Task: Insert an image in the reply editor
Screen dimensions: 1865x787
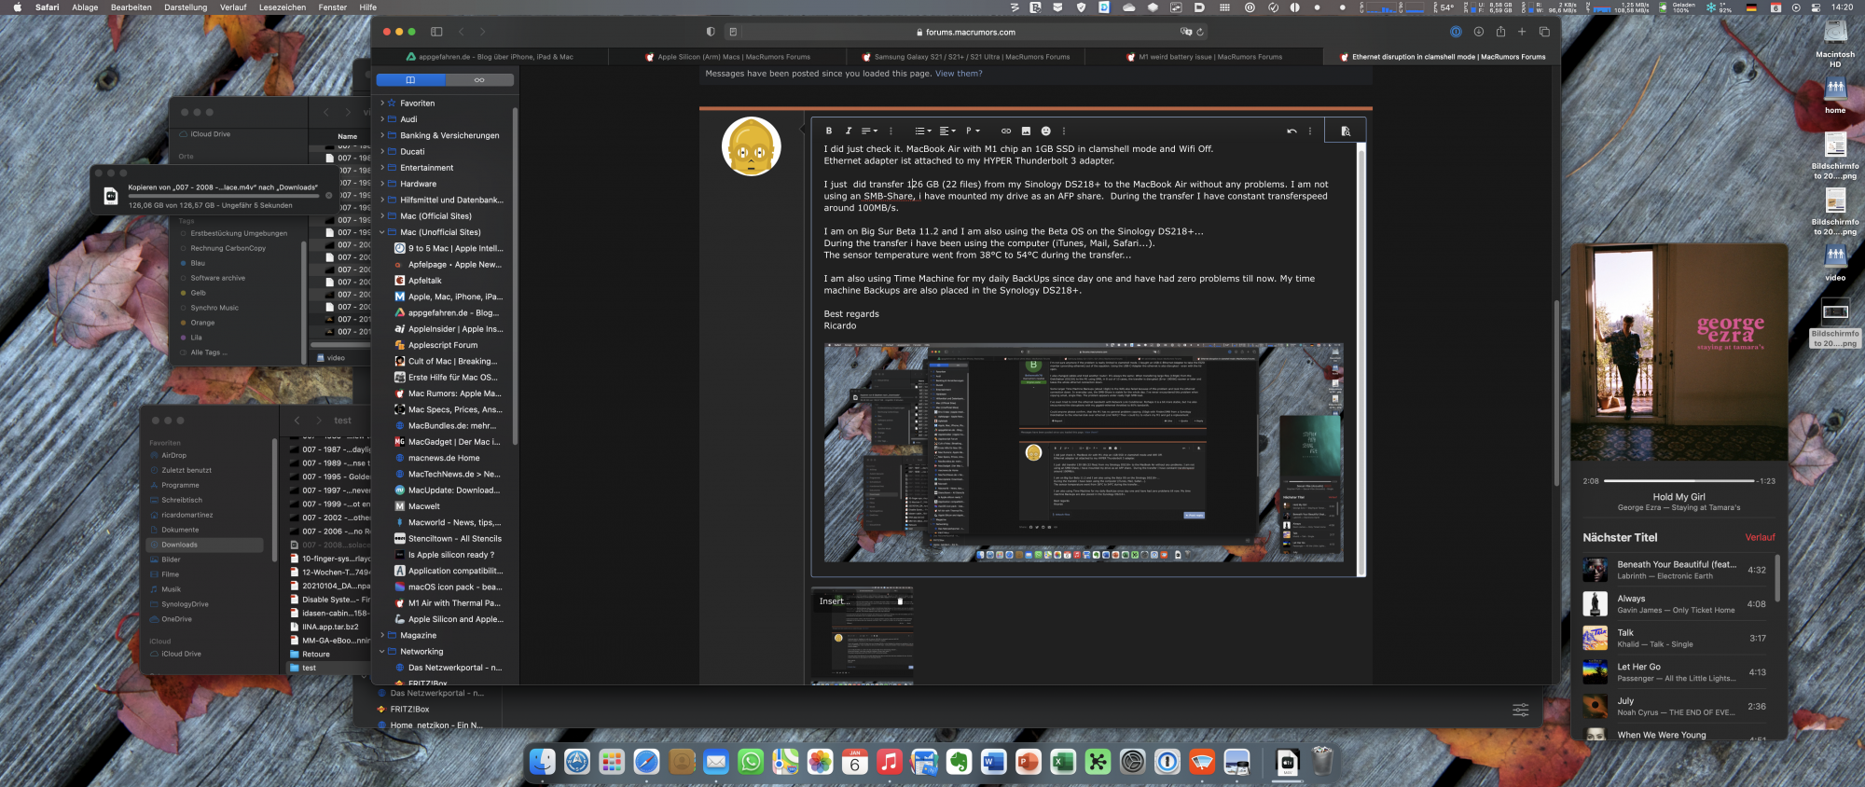Action: (1026, 131)
